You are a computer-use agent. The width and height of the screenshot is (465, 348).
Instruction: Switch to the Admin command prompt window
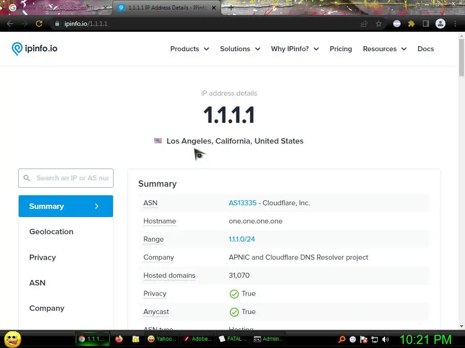(x=268, y=339)
